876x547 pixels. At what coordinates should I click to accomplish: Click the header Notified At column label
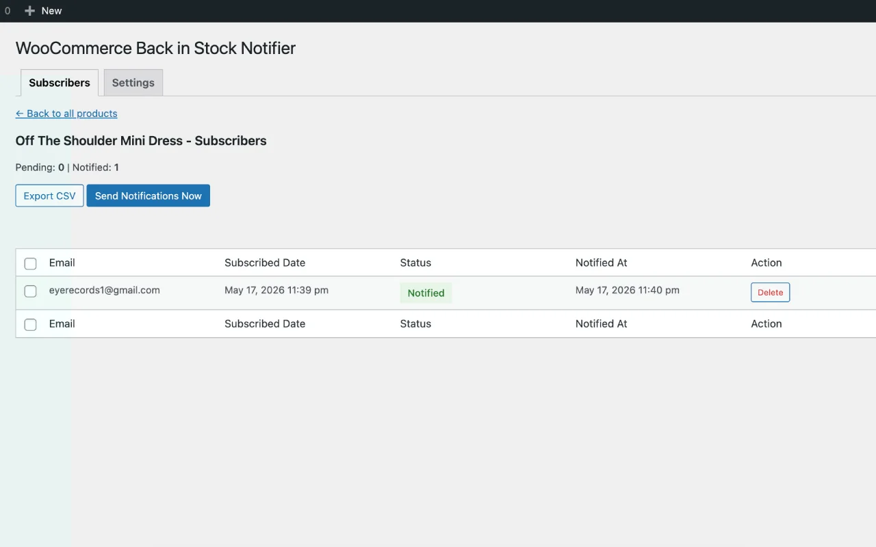[602, 263]
